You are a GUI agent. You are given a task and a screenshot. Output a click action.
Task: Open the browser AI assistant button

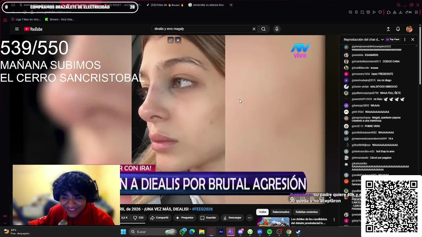(408, 12)
